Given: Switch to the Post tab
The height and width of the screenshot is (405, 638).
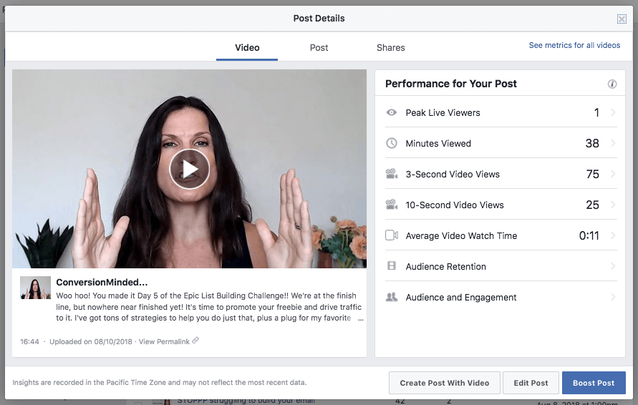Looking at the screenshot, I should tap(319, 47).
